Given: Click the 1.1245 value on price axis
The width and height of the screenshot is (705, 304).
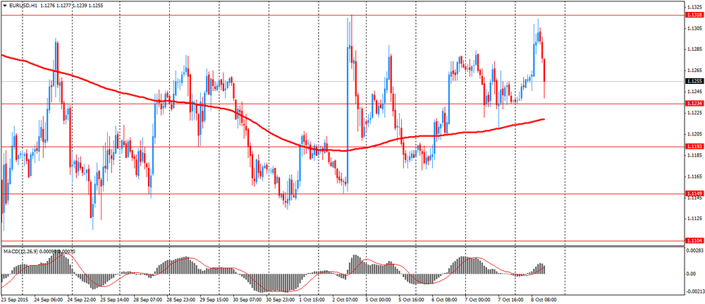Looking at the screenshot, I should [694, 92].
